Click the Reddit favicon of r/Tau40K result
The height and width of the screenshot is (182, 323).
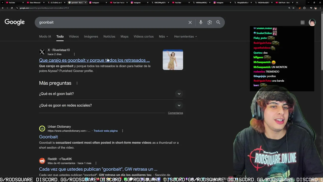42,161
